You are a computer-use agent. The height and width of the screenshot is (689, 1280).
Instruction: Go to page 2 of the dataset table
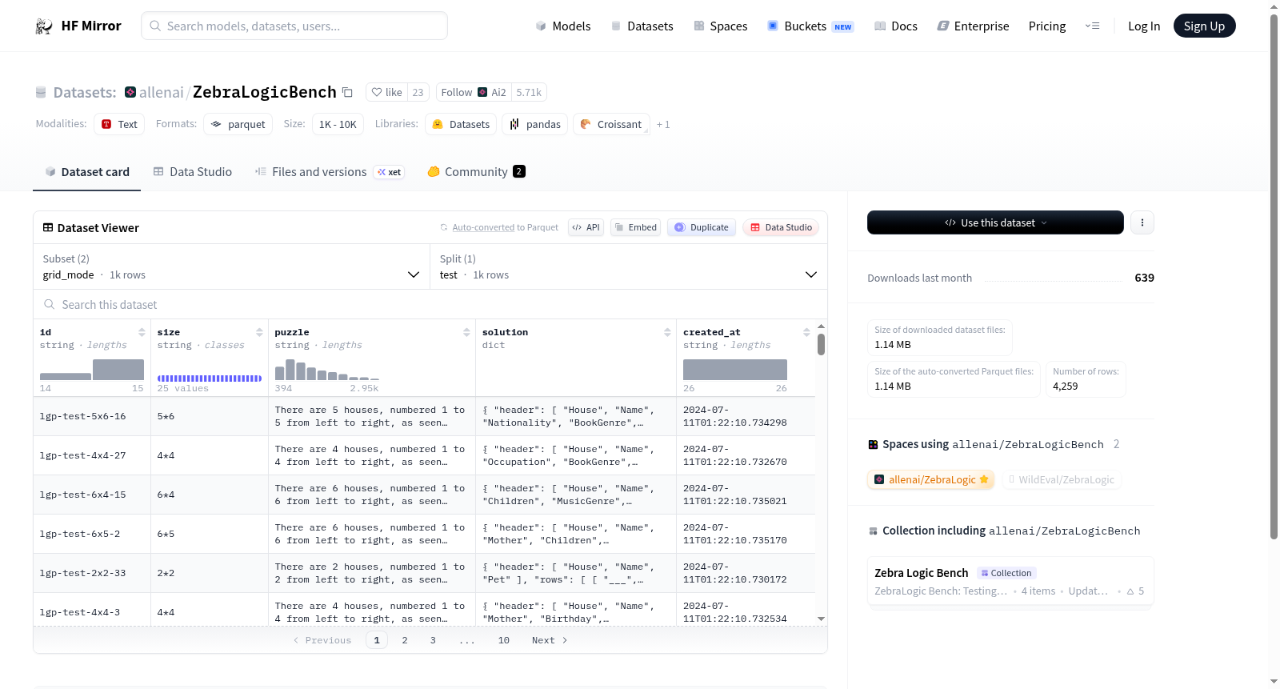coord(405,640)
